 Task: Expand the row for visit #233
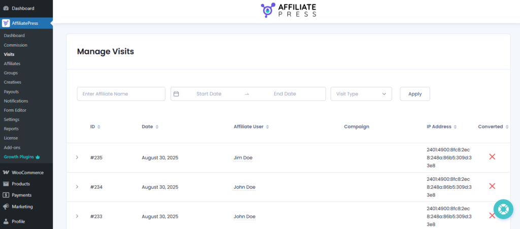click(x=77, y=216)
